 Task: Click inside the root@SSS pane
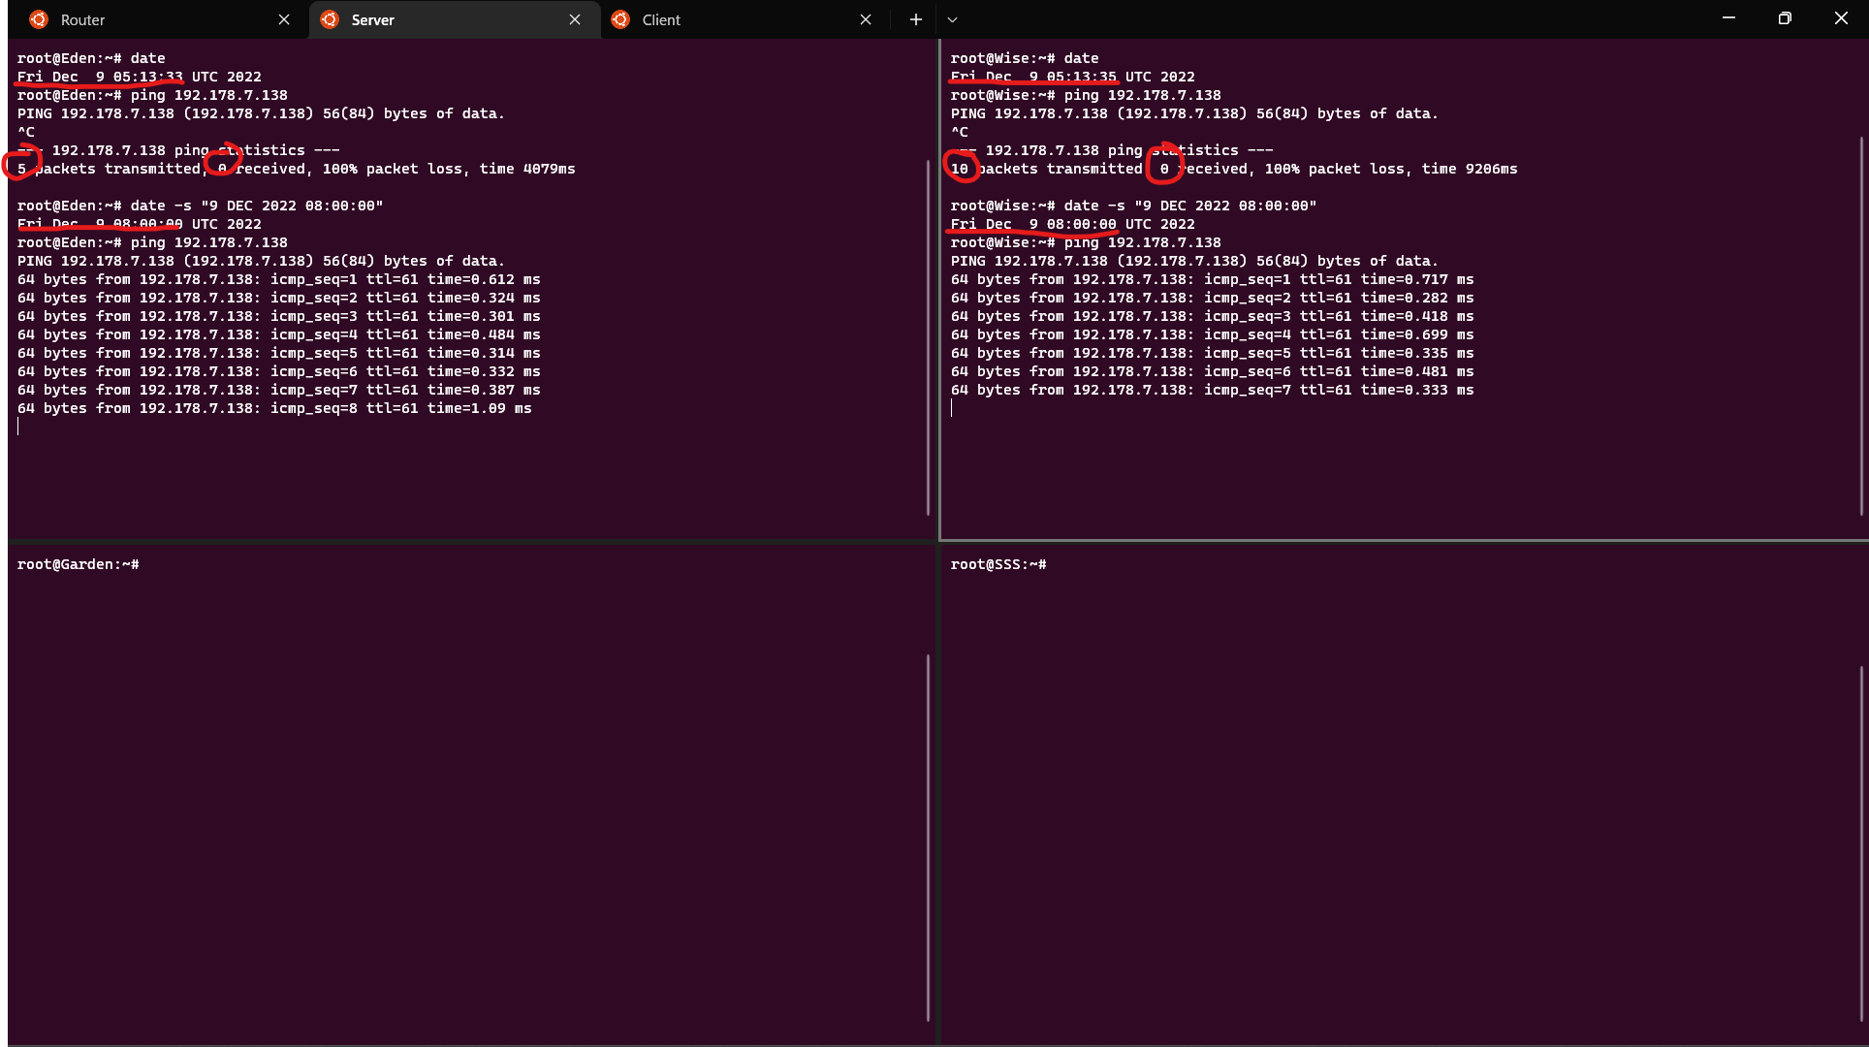pos(1357,776)
